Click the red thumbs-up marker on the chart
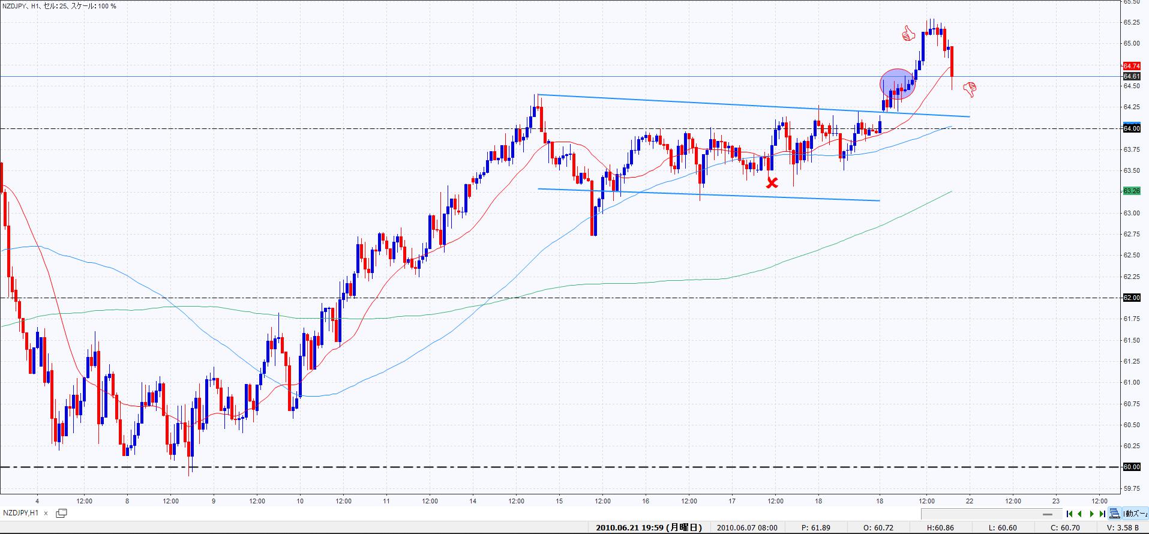The height and width of the screenshot is (534, 1149). (908, 34)
